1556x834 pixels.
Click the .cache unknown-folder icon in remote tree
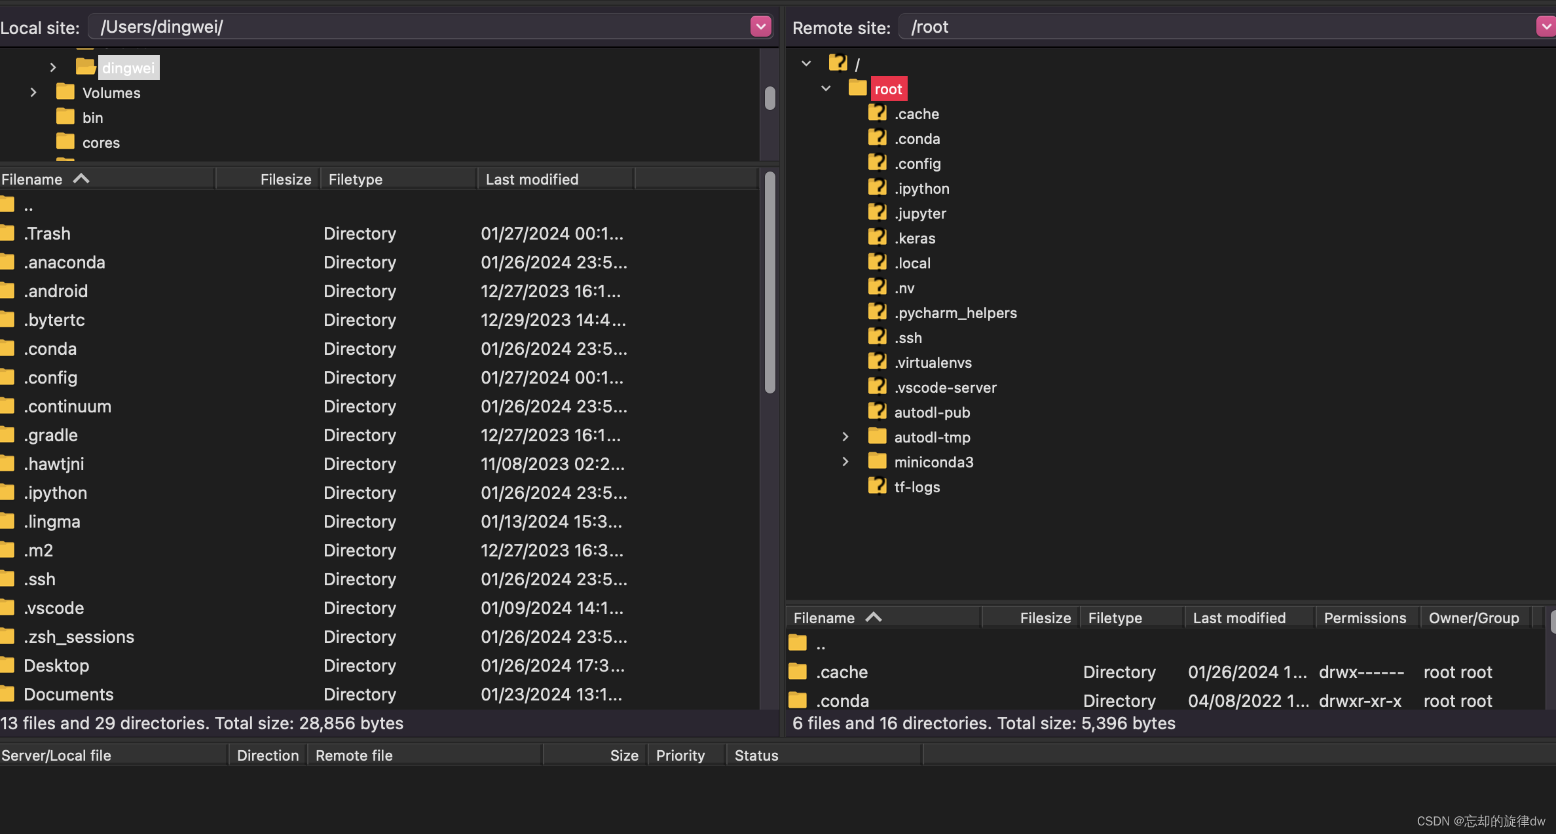tap(877, 113)
